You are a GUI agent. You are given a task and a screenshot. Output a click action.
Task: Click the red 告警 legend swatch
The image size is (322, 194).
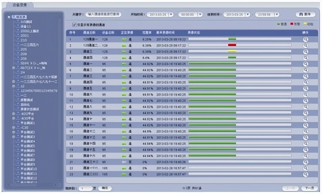(291, 24)
